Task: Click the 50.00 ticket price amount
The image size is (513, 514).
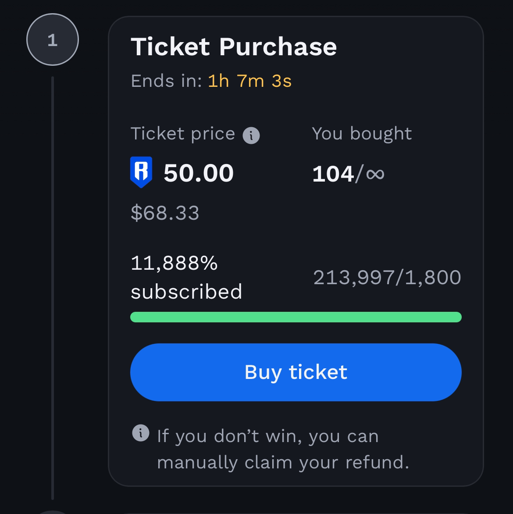Action: coord(199,173)
